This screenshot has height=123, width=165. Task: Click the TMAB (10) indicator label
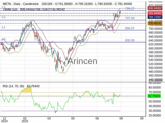click(x=10, y=9)
